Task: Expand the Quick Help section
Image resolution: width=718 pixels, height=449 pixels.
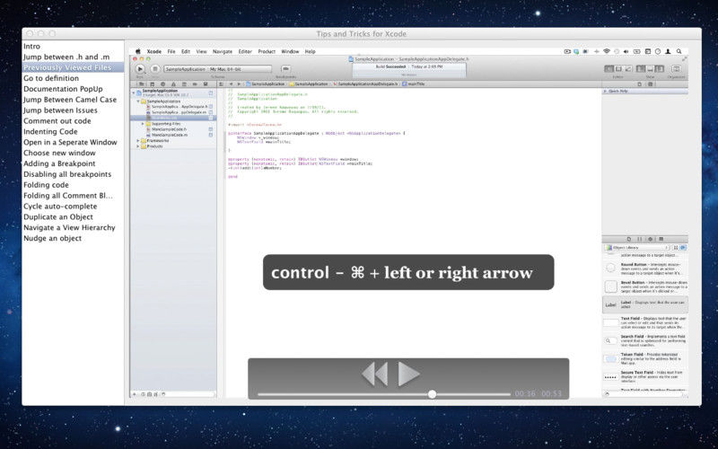Action: click(x=605, y=92)
